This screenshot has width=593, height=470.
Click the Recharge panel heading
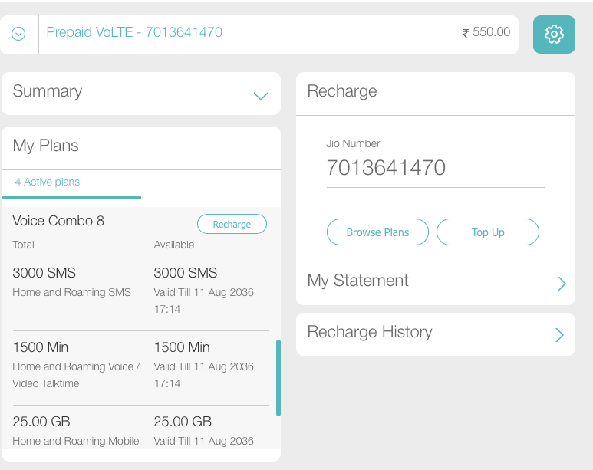coord(342,91)
